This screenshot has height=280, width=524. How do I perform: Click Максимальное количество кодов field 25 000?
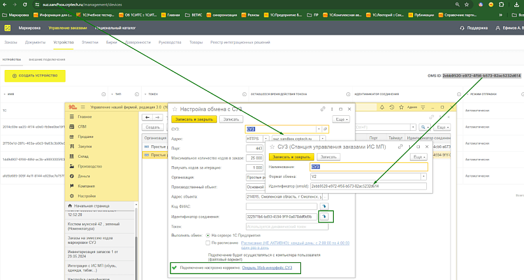254,158
